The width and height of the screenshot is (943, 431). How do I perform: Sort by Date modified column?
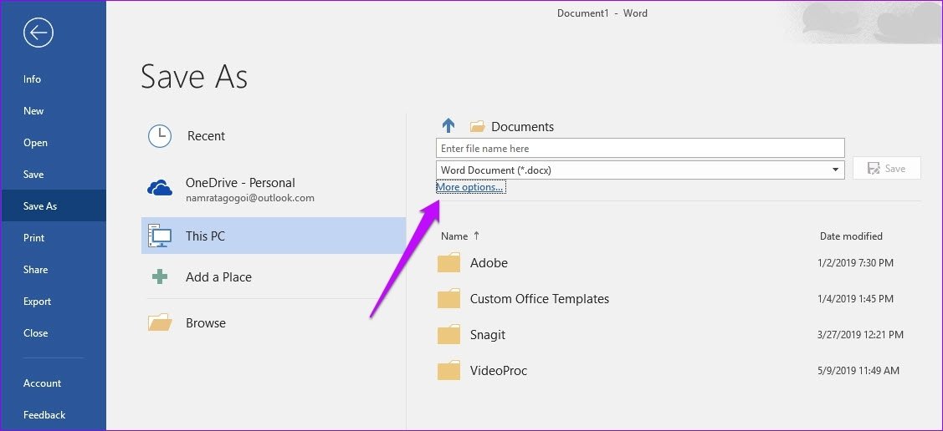pyautogui.click(x=851, y=236)
